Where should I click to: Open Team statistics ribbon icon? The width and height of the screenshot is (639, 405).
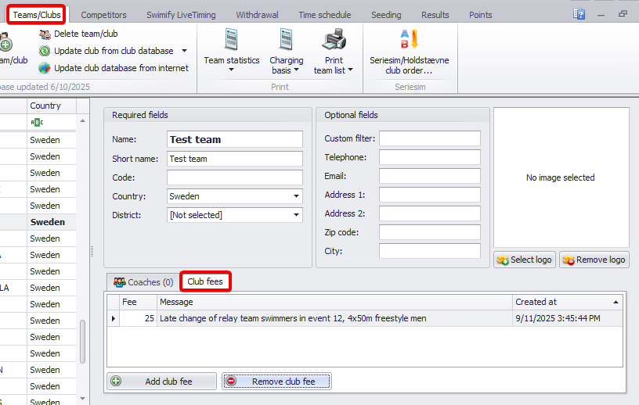(231, 41)
